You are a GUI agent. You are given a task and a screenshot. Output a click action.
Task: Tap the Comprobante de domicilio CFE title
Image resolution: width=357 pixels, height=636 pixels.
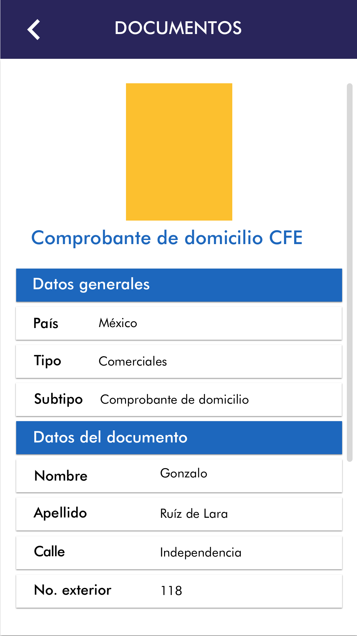(167, 238)
